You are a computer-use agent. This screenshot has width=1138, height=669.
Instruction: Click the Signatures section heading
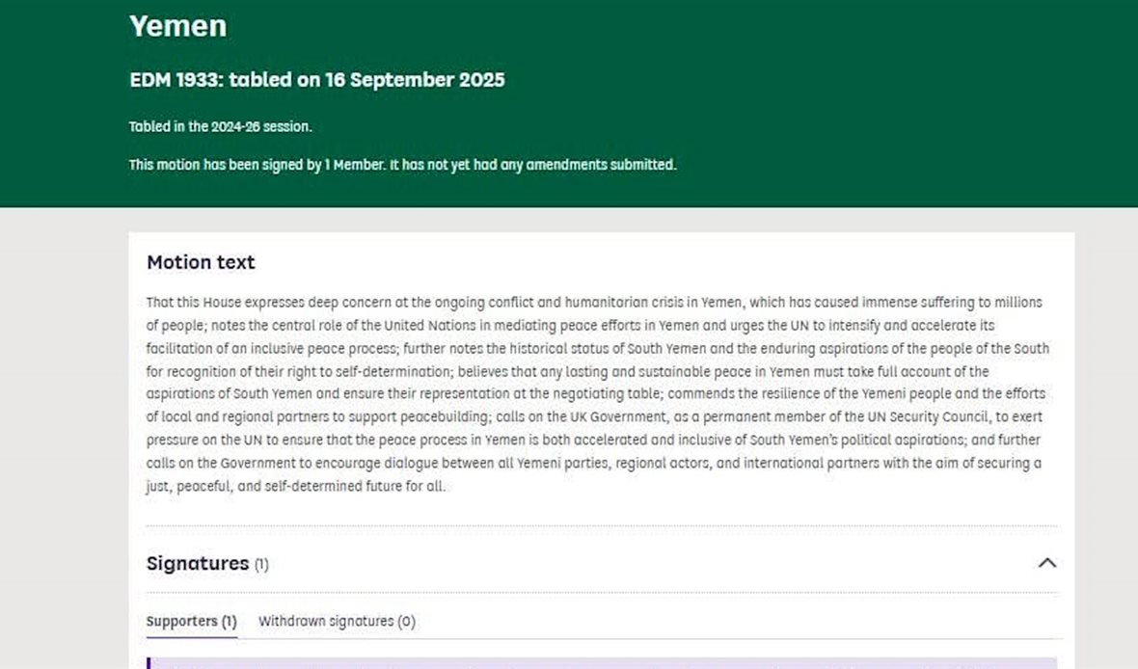coord(198,563)
